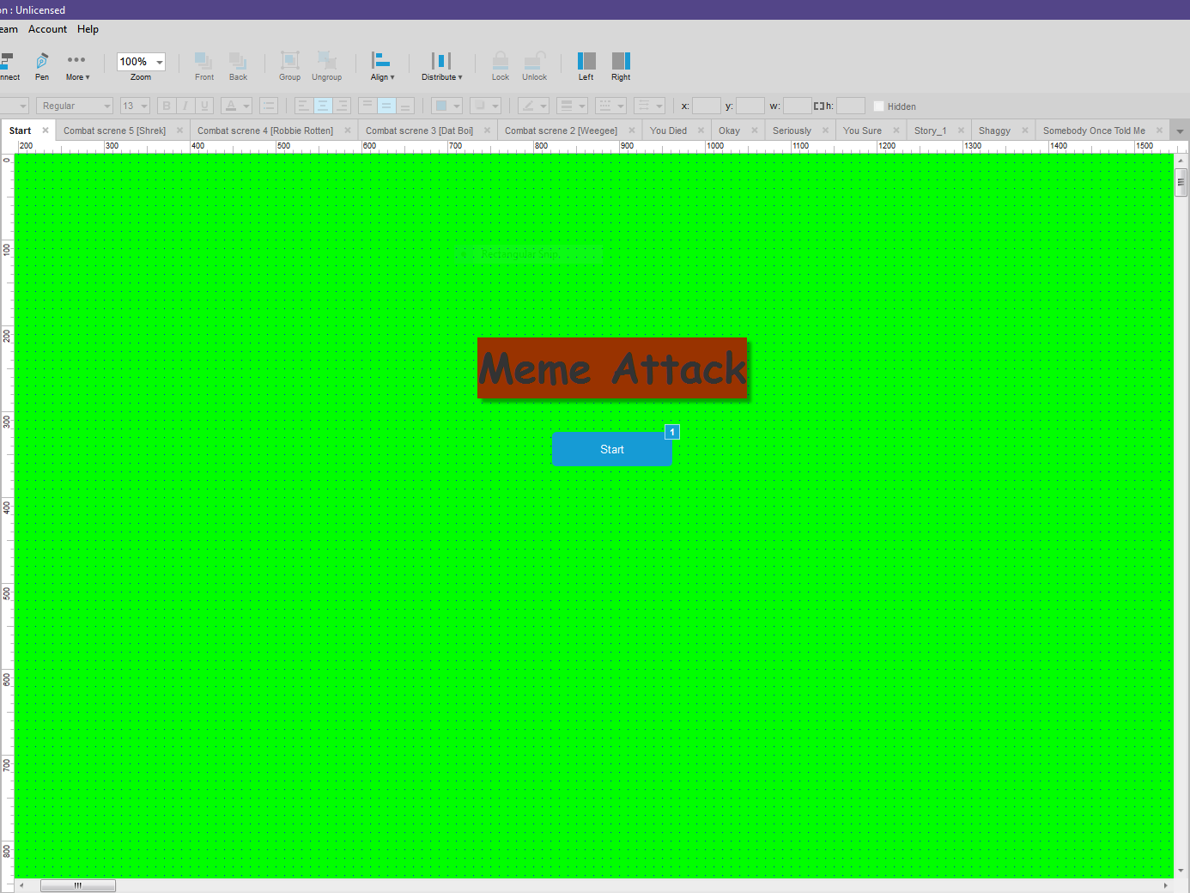This screenshot has width=1190, height=893.
Task: Enable the Hidden checkbox
Action: tap(878, 106)
